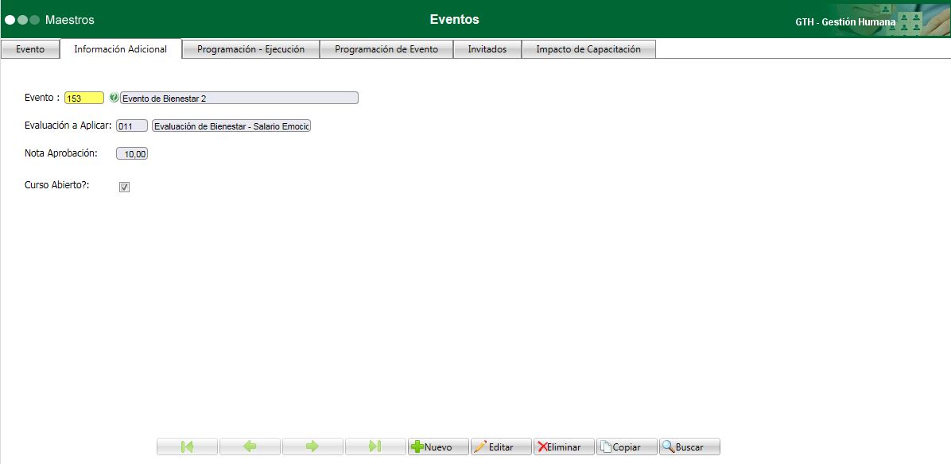Screen dimensions: 951x464
Task: Click the Evento de Bienestar 2 name field
Action: (239, 99)
